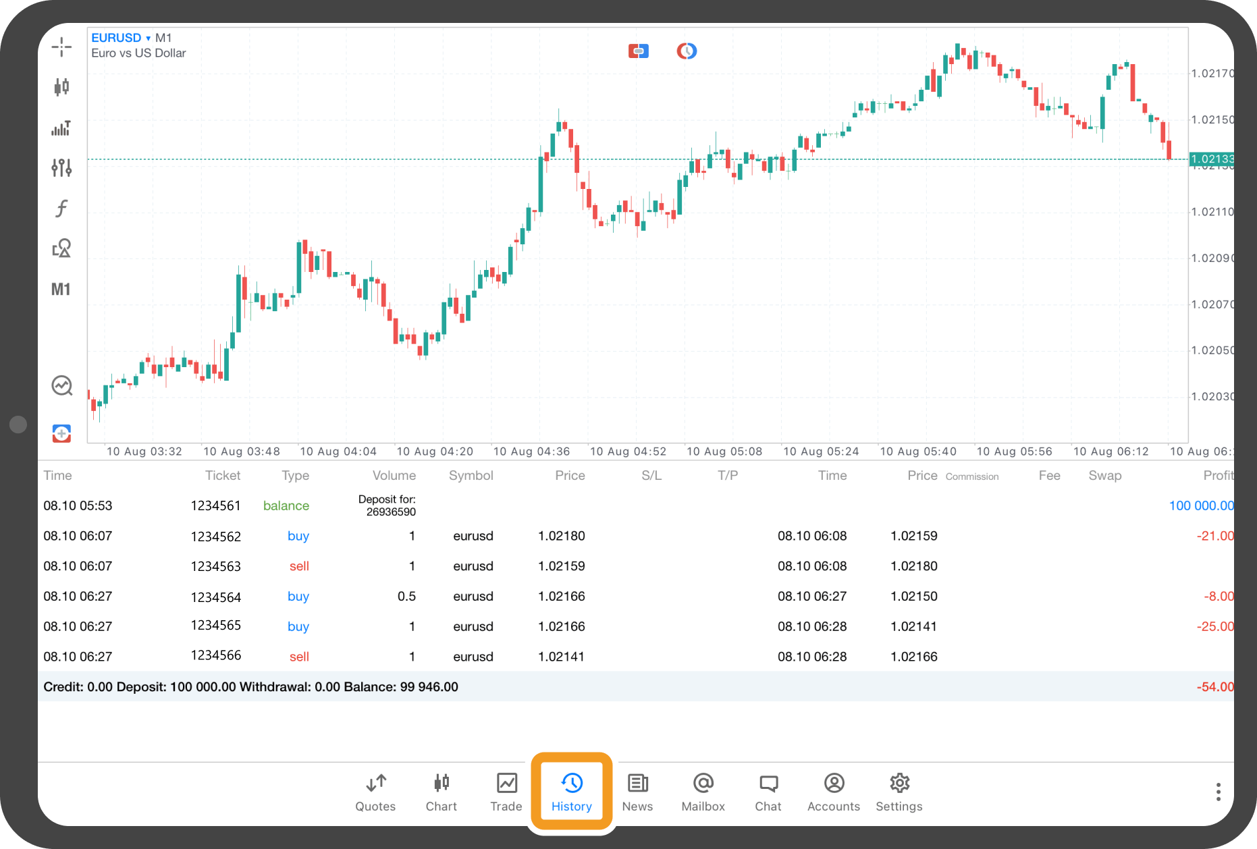The width and height of the screenshot is (1257, 849).
Task: Open the Quotes tab
Action: click(x=375, y=792)
